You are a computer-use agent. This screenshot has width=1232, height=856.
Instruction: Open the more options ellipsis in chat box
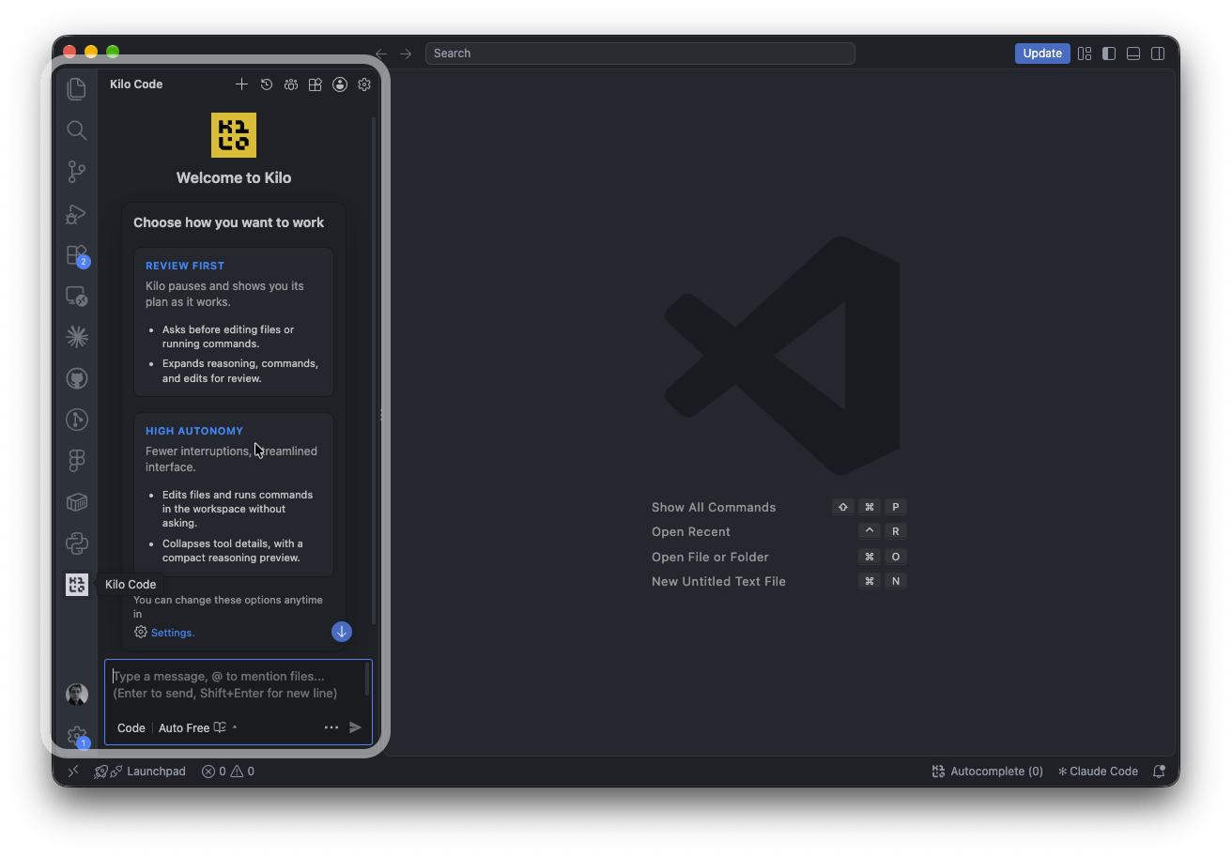point(331,727)
